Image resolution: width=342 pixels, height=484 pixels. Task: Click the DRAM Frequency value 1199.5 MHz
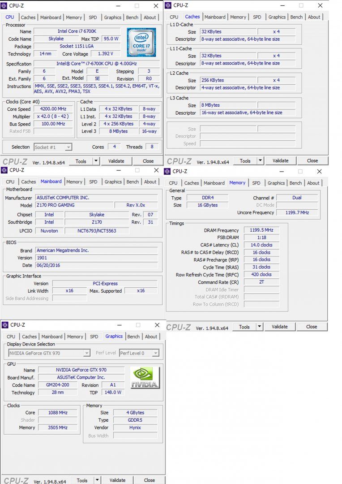click(x=261, y=230)
